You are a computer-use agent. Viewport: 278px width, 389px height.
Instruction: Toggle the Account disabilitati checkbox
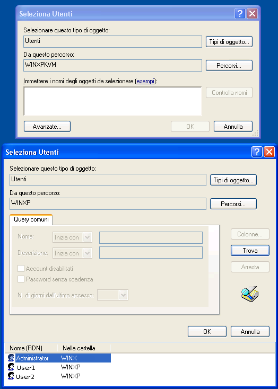click(x=21, y=268)
